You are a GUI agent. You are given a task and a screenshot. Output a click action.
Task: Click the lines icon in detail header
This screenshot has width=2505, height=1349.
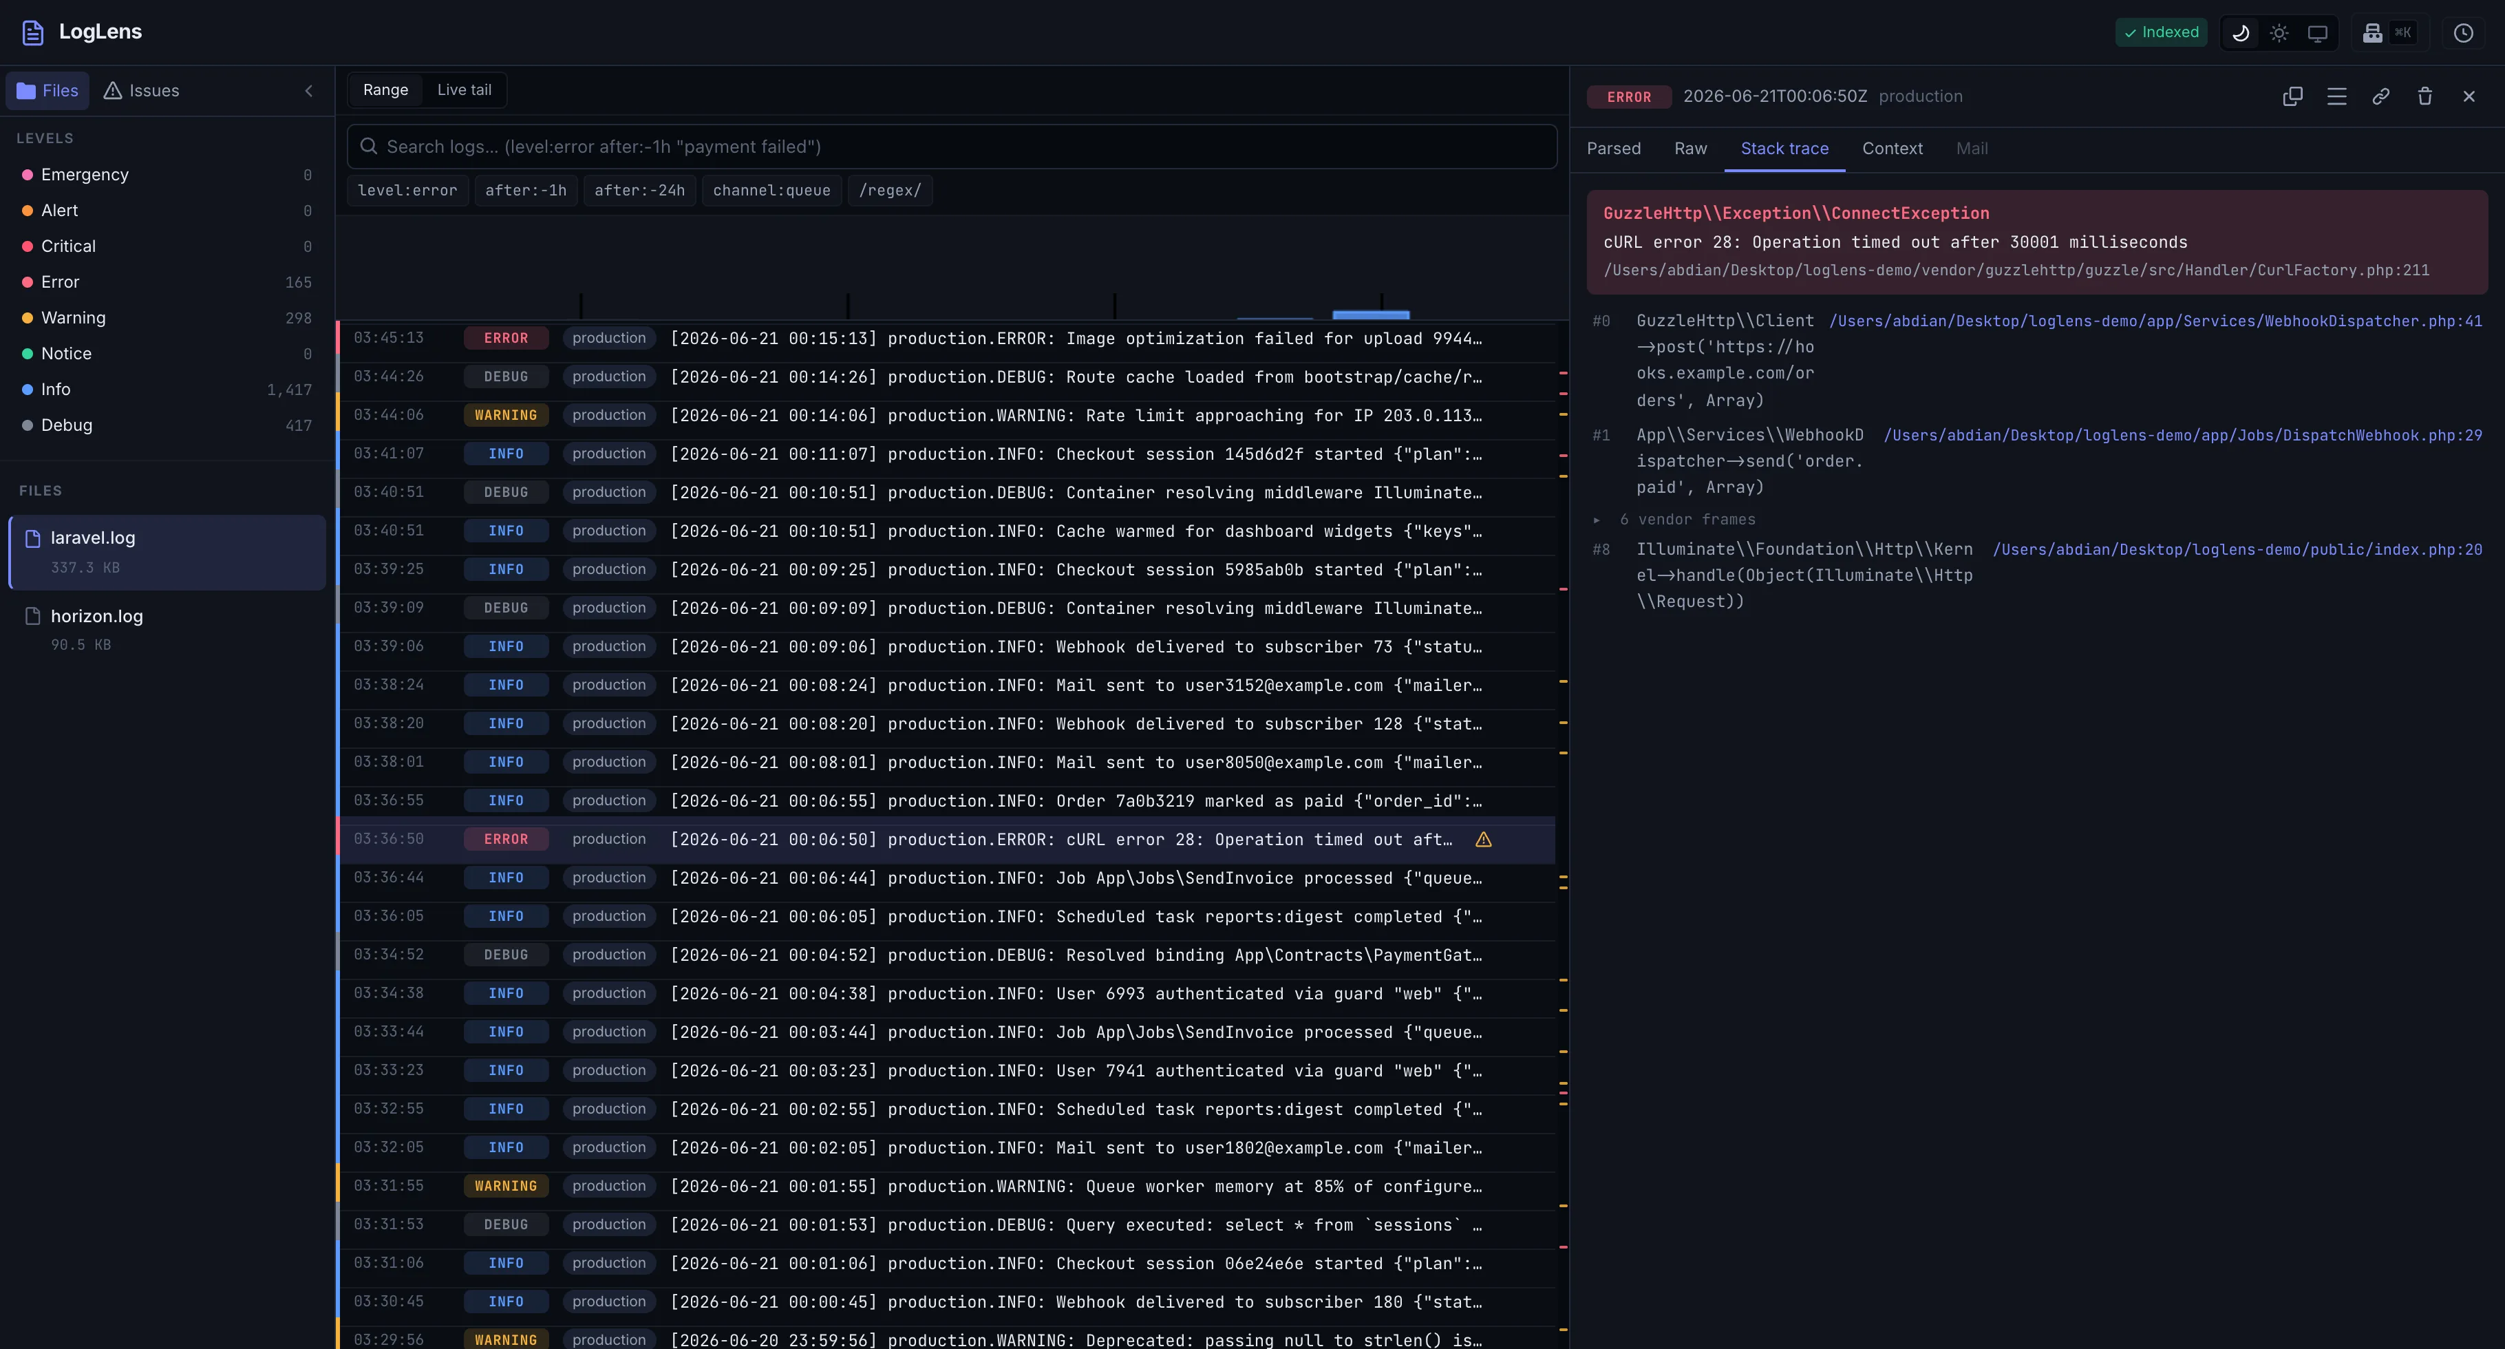[x=2337, y=96]
